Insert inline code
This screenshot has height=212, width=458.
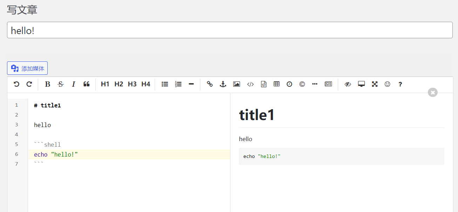[x=250, y=84]
